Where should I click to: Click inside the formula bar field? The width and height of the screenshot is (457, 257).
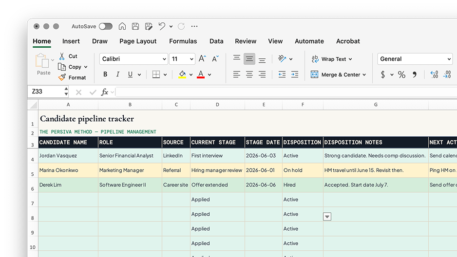click(286, 92)
